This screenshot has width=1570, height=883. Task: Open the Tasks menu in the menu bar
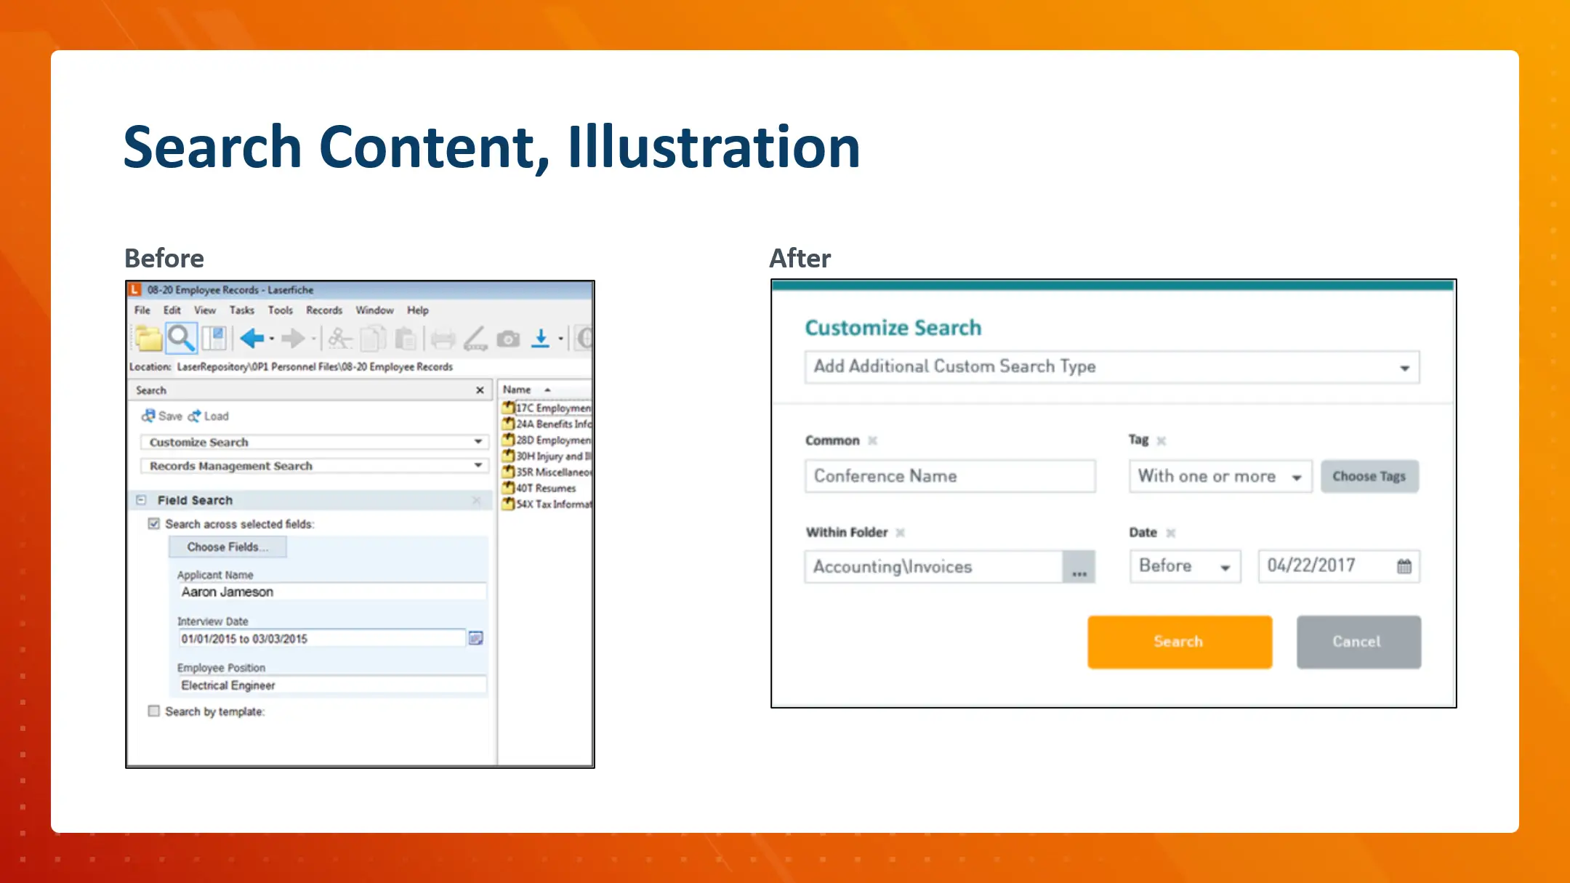point(242,310)
